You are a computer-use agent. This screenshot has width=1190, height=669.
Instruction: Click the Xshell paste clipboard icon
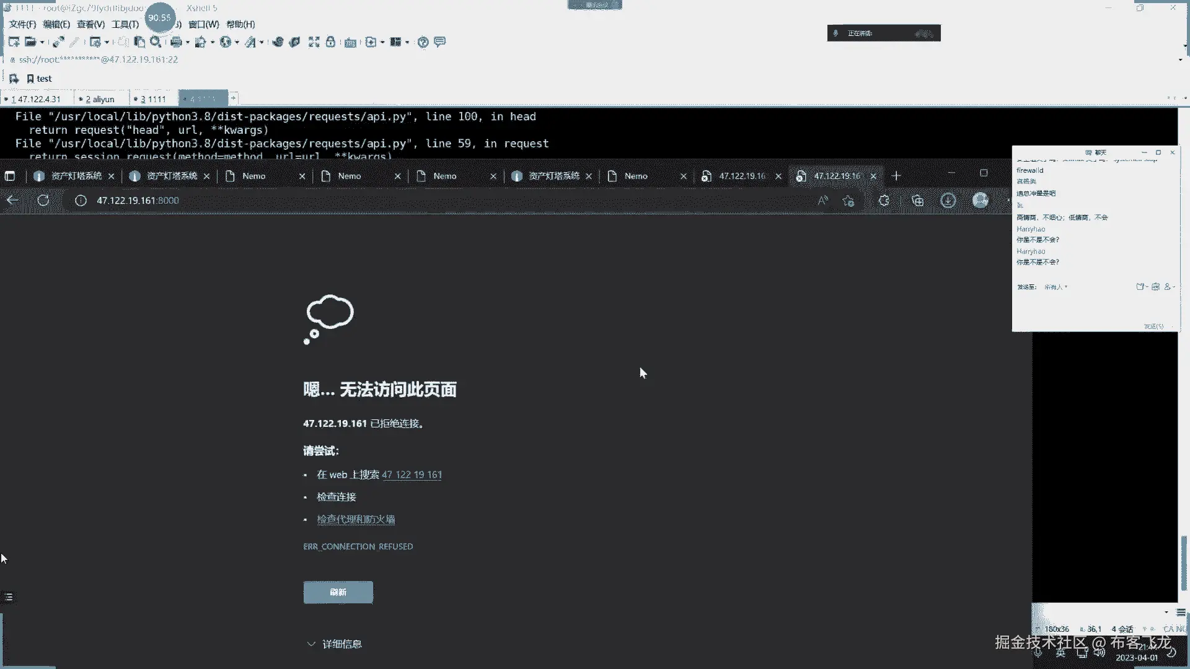139,42
